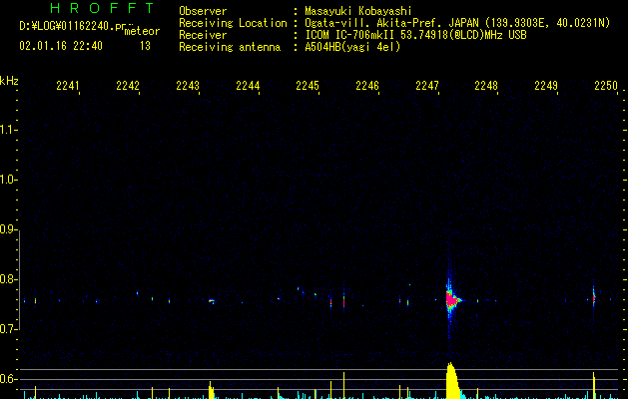Click the 2246 time axis marker
This screenshot has height=399, width=628.
click(x=367, y=86)
